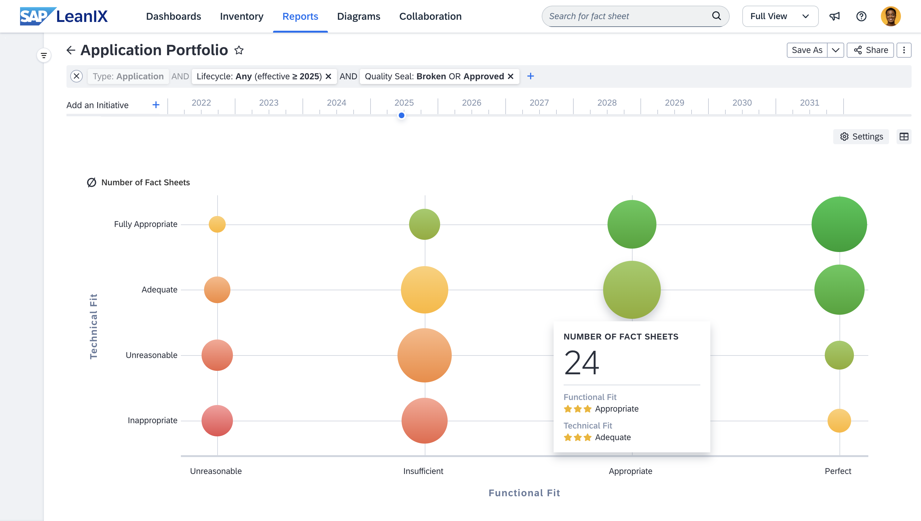Viewport: 921px width, 521px height.
Task: Clear all filters with circled X
Action: [76, 76]
